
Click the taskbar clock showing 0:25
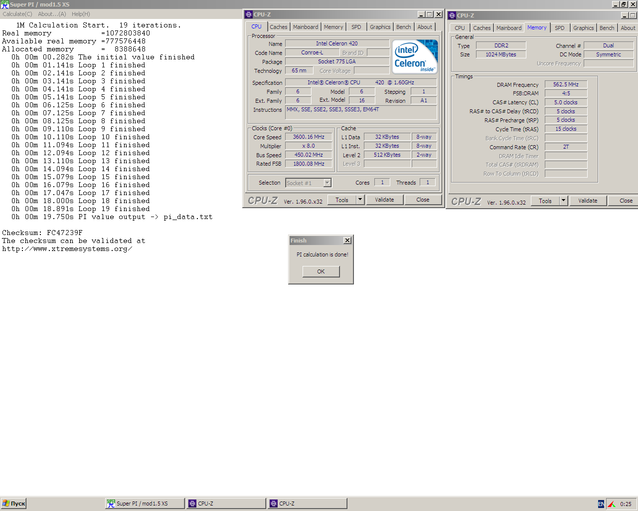click(x=626, y=504)
